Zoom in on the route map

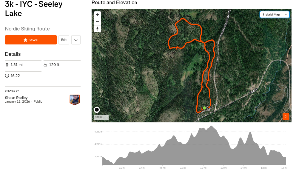tap(97, 15)
